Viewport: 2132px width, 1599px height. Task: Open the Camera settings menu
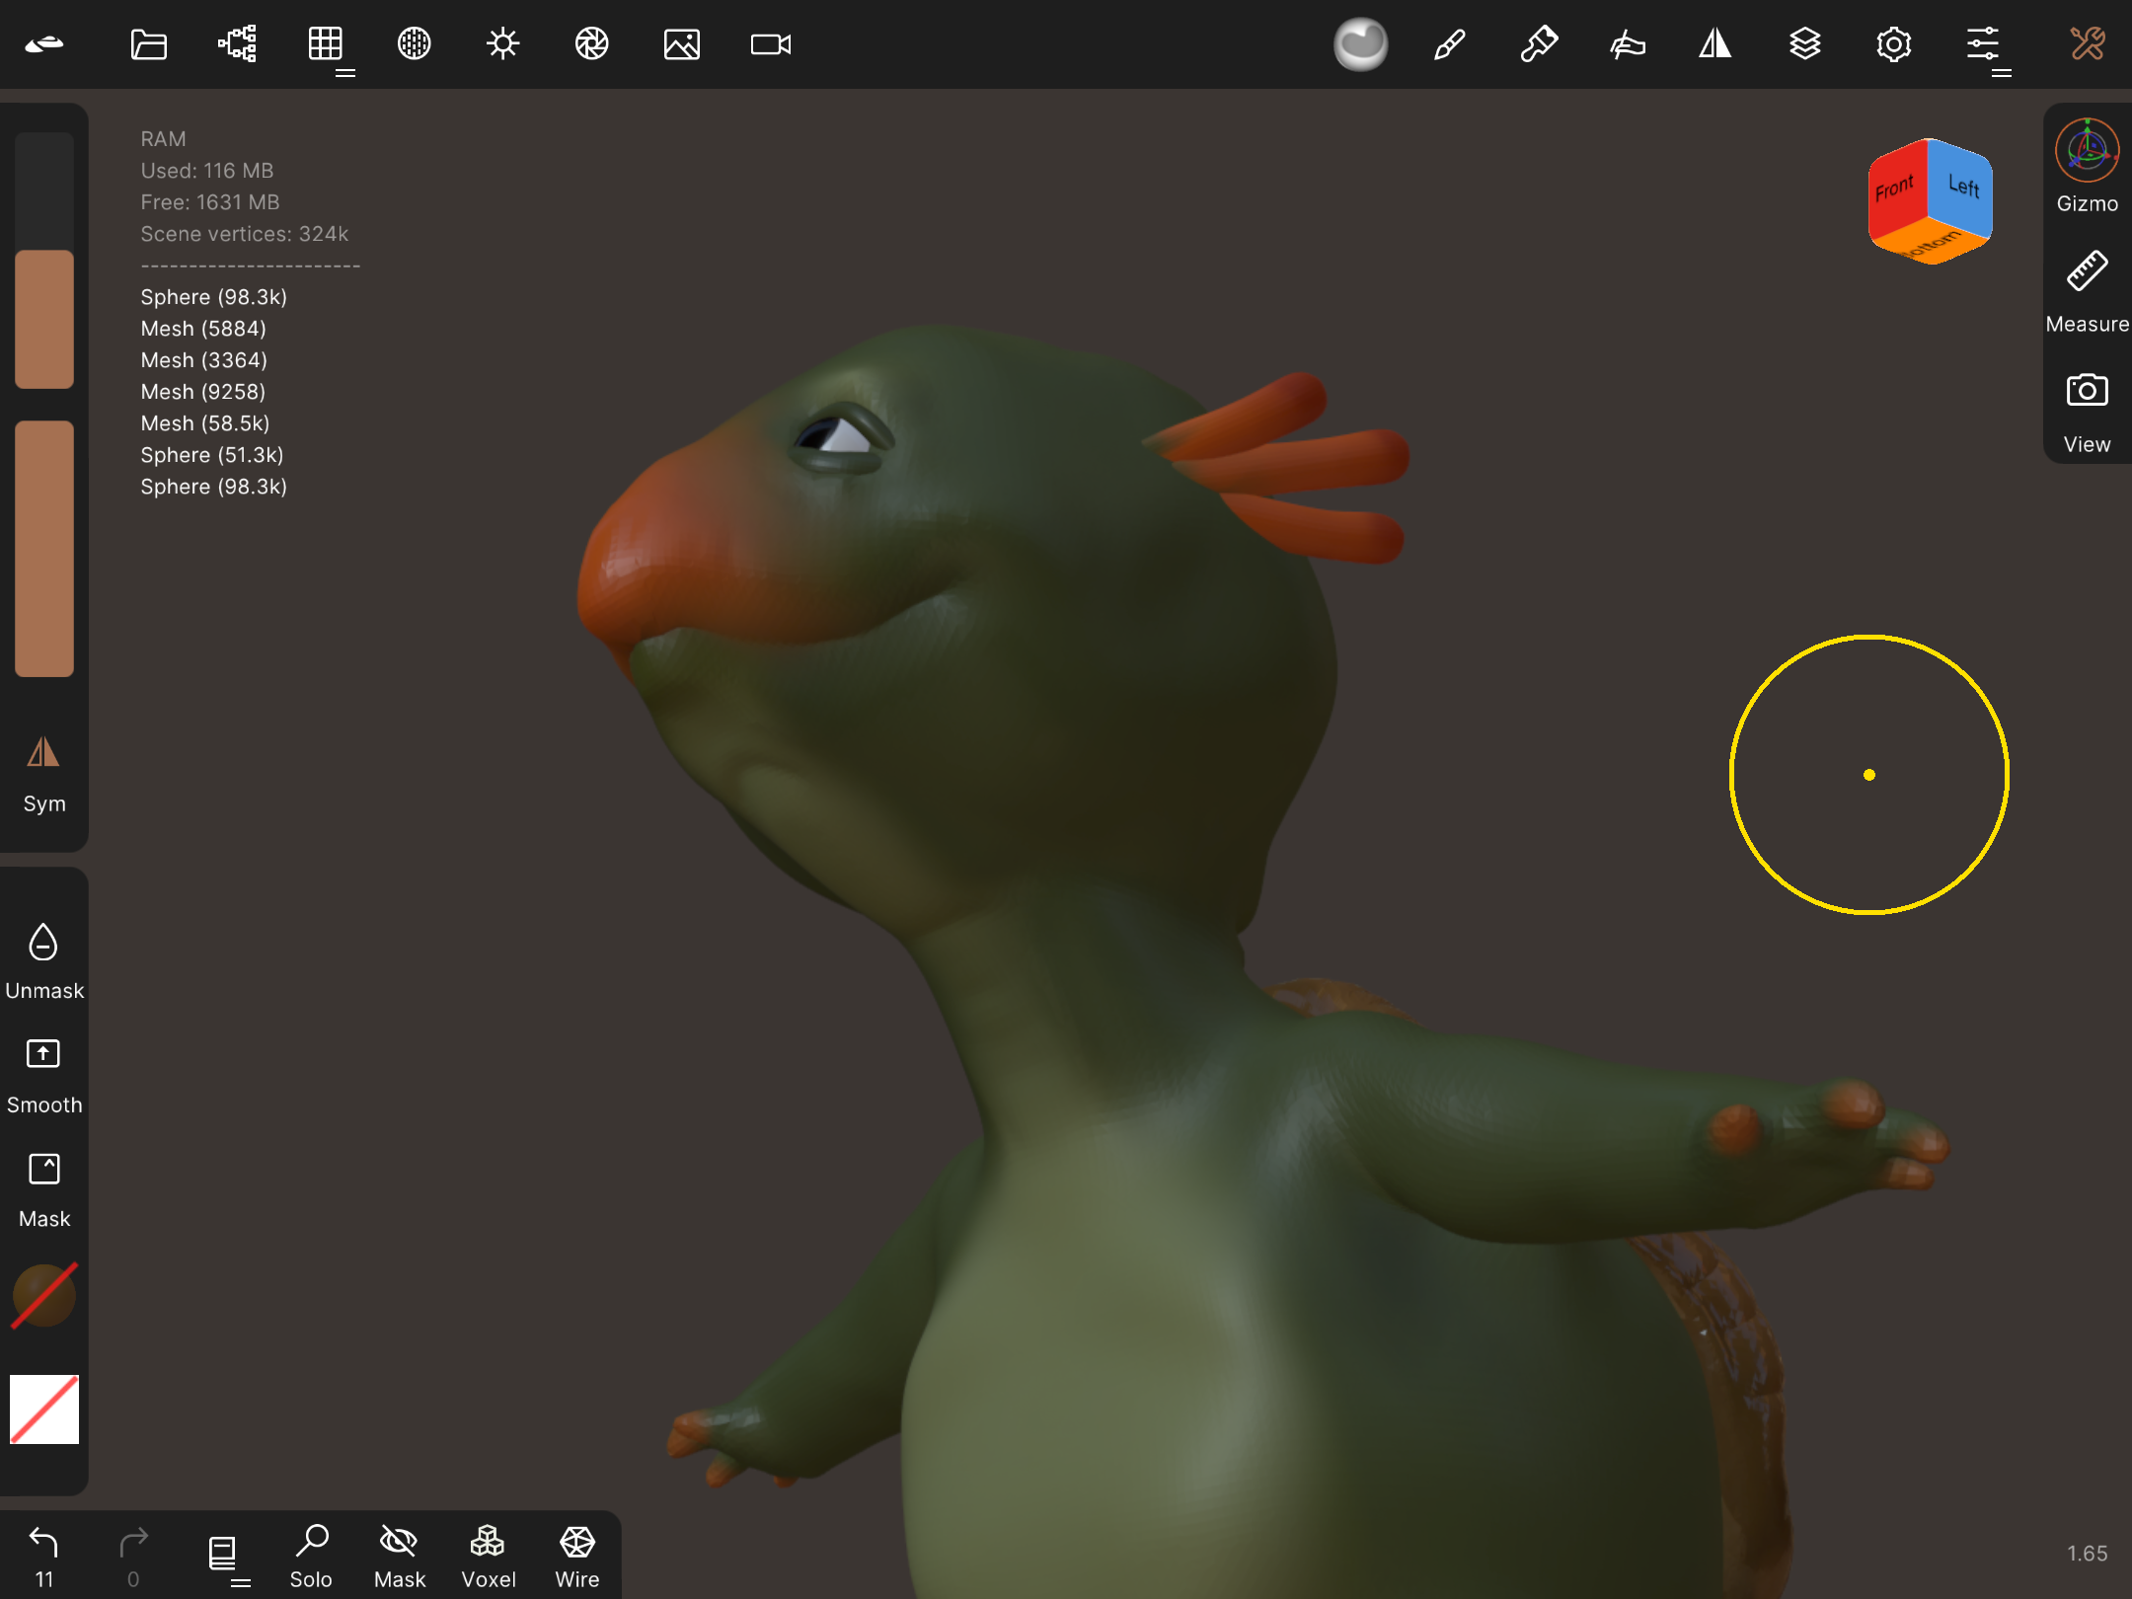click(770, 44)
